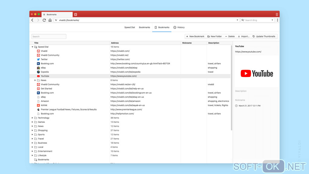Screen dimensions: 309x174
Task: Sort by the Address column header
Action: tap(115, 43)
